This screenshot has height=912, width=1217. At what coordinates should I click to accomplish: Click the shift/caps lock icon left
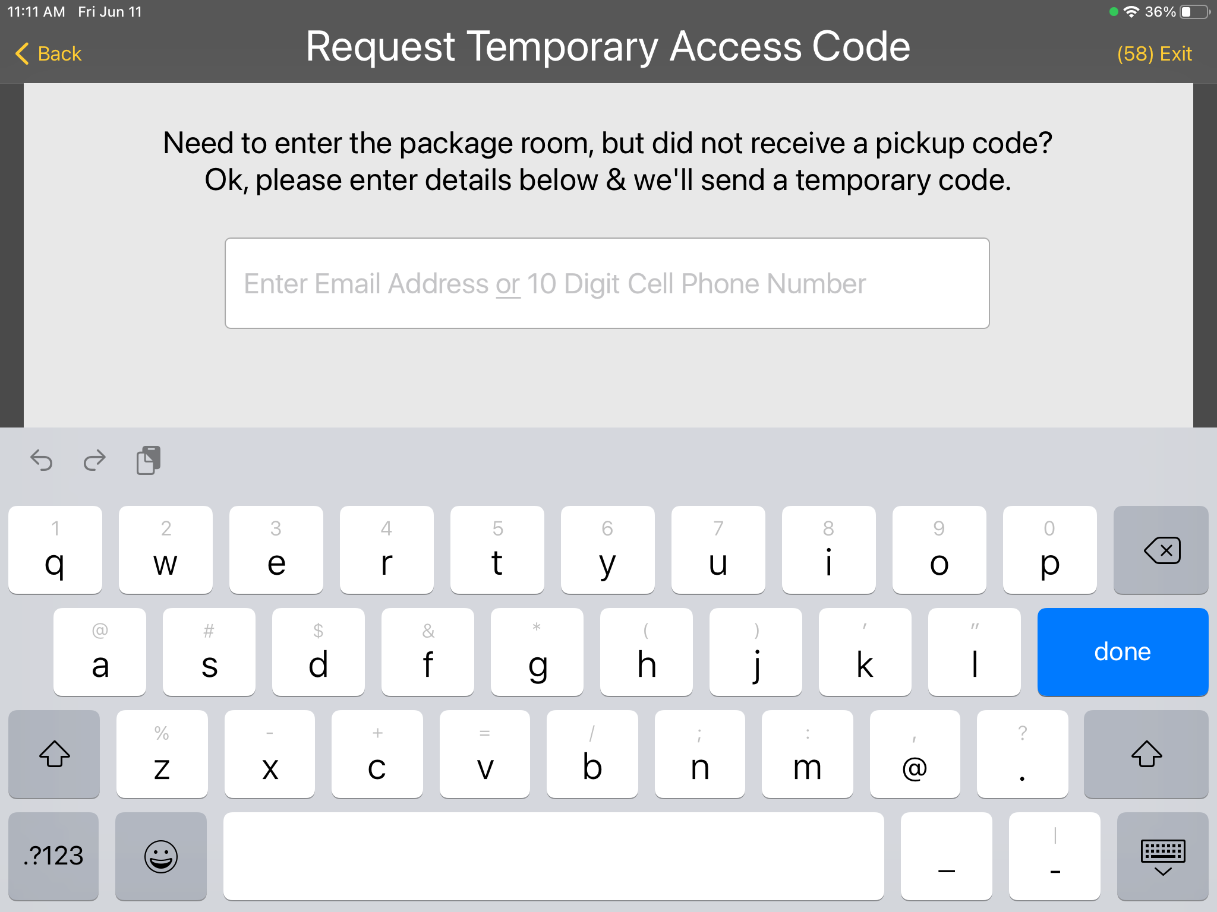(53, 754)
